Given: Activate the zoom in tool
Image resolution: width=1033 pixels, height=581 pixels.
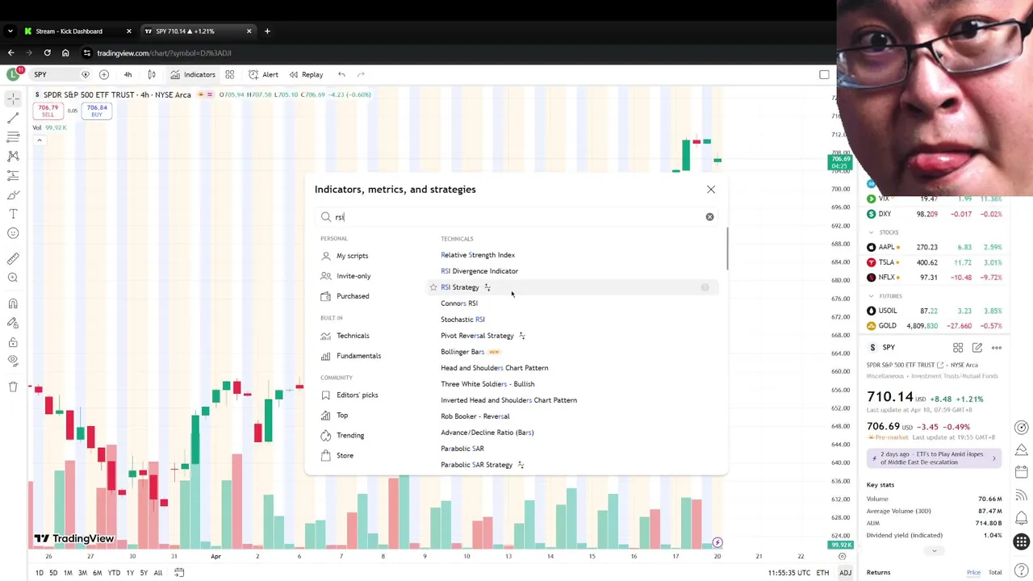Looking at the screenshot, I should click(13, 278).
